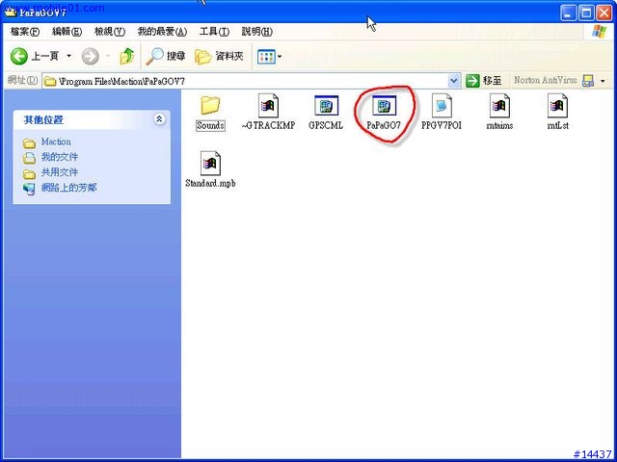
Task: Select the PPGV7POI file icon
Action: pos(442,106)
